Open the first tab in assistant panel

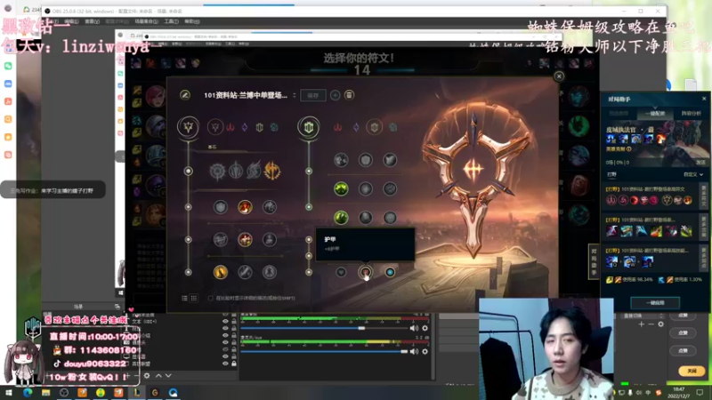[x=619, y=114]
